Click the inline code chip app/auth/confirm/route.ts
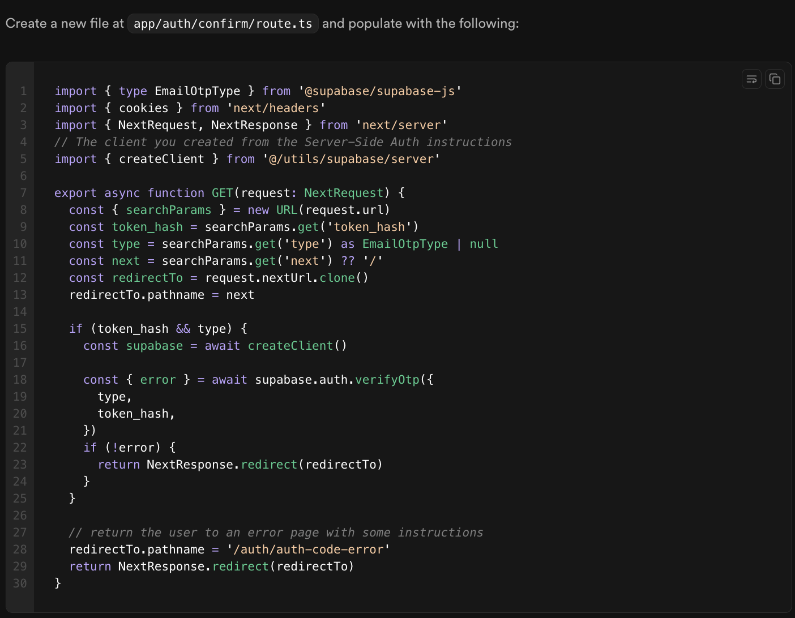 click(x=223, y=23)
